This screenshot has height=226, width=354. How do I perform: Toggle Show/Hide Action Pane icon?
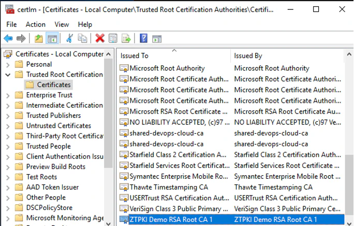(x=157, y=39)
